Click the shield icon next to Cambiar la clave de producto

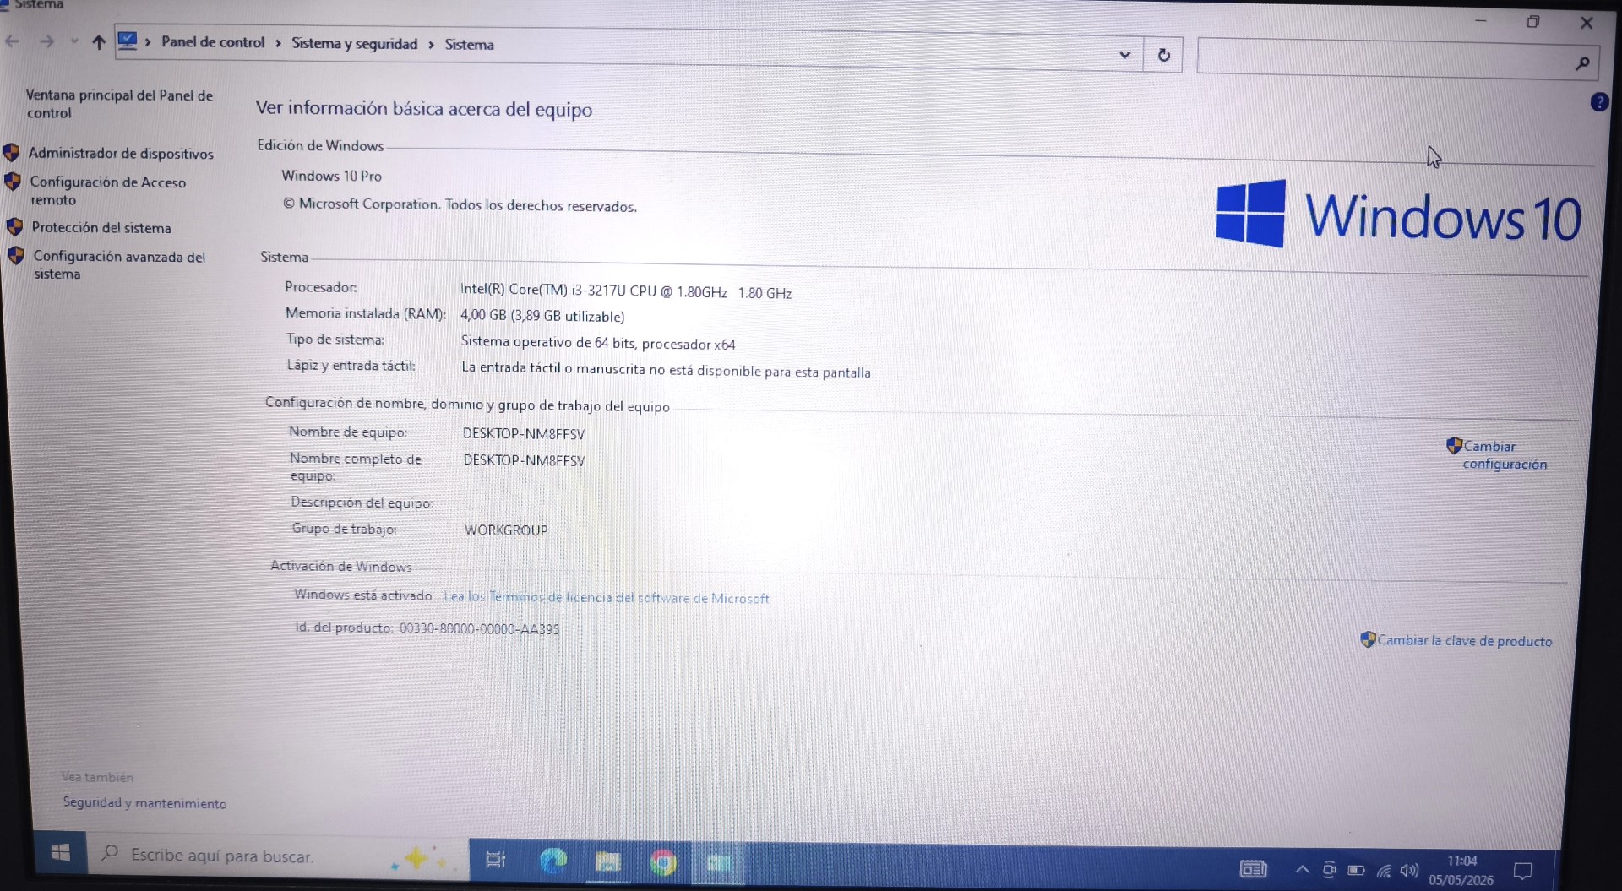(1368, 639)
